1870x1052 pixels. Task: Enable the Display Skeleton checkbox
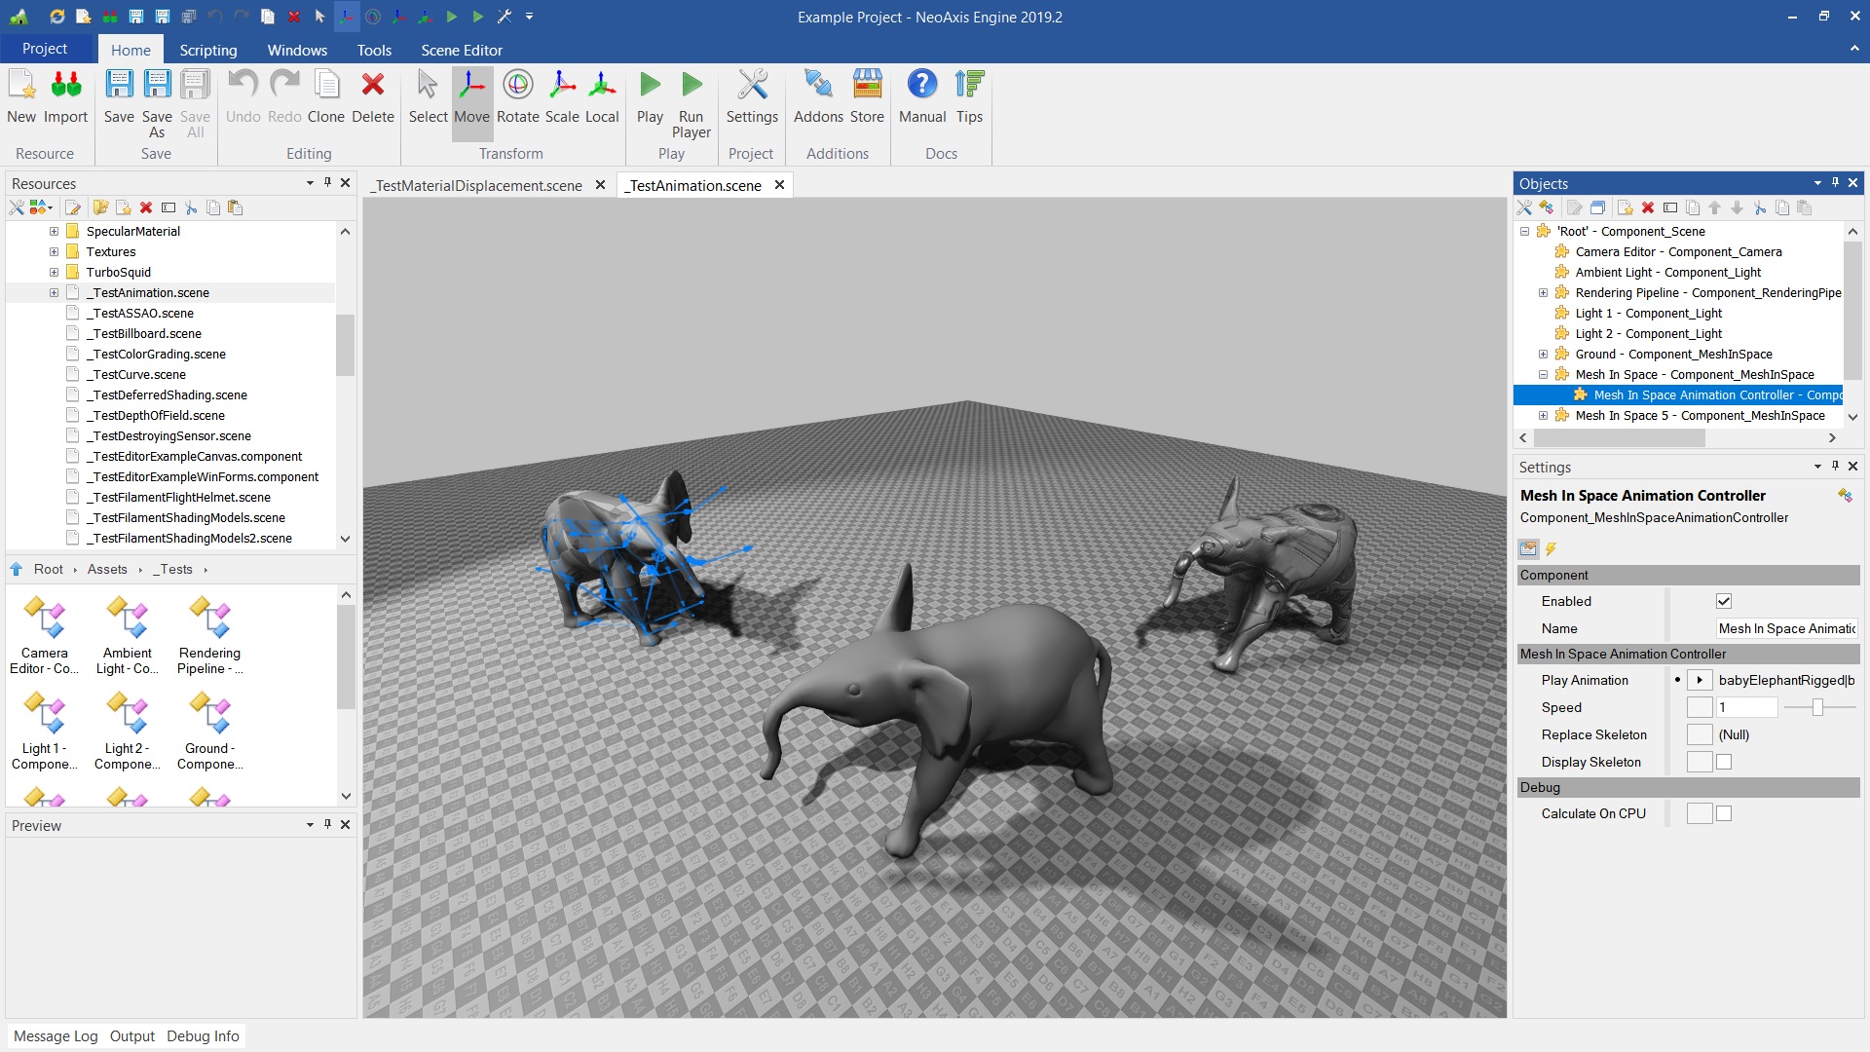[x=1724, y=762]
